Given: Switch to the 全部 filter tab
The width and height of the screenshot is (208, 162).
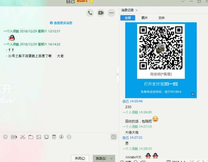Looking at the screenshot, I should point(128,18).
